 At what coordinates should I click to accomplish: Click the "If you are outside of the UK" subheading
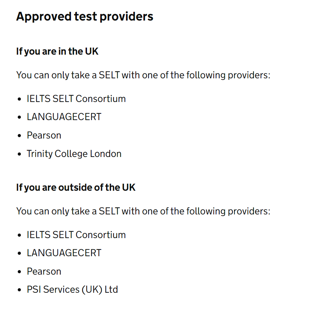(x=76, y=188)
